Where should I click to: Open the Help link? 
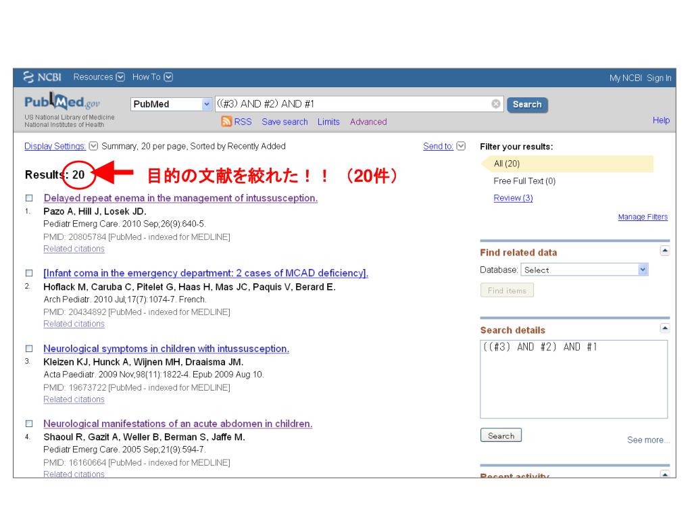[661, 120]
